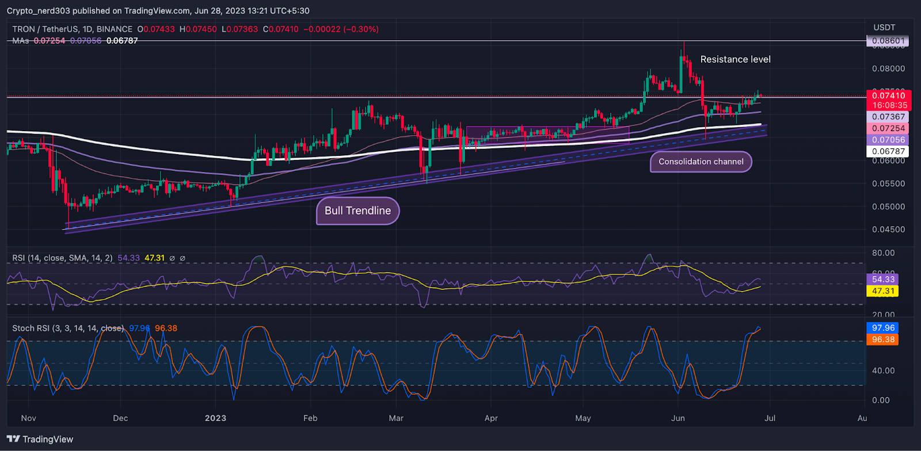Click the 40.00 level on Stoch RSI axis
This screenshot has width=921, height=451.
point(884,370)
